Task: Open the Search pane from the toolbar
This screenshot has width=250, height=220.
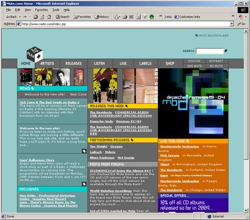Action: 63,17
